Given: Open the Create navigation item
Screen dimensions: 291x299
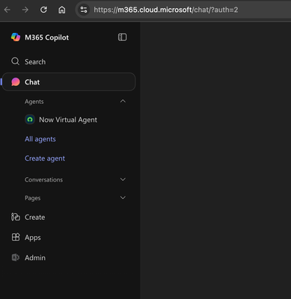Looking at the screenshot, I should pyautogui.click(x=69, y=217).
